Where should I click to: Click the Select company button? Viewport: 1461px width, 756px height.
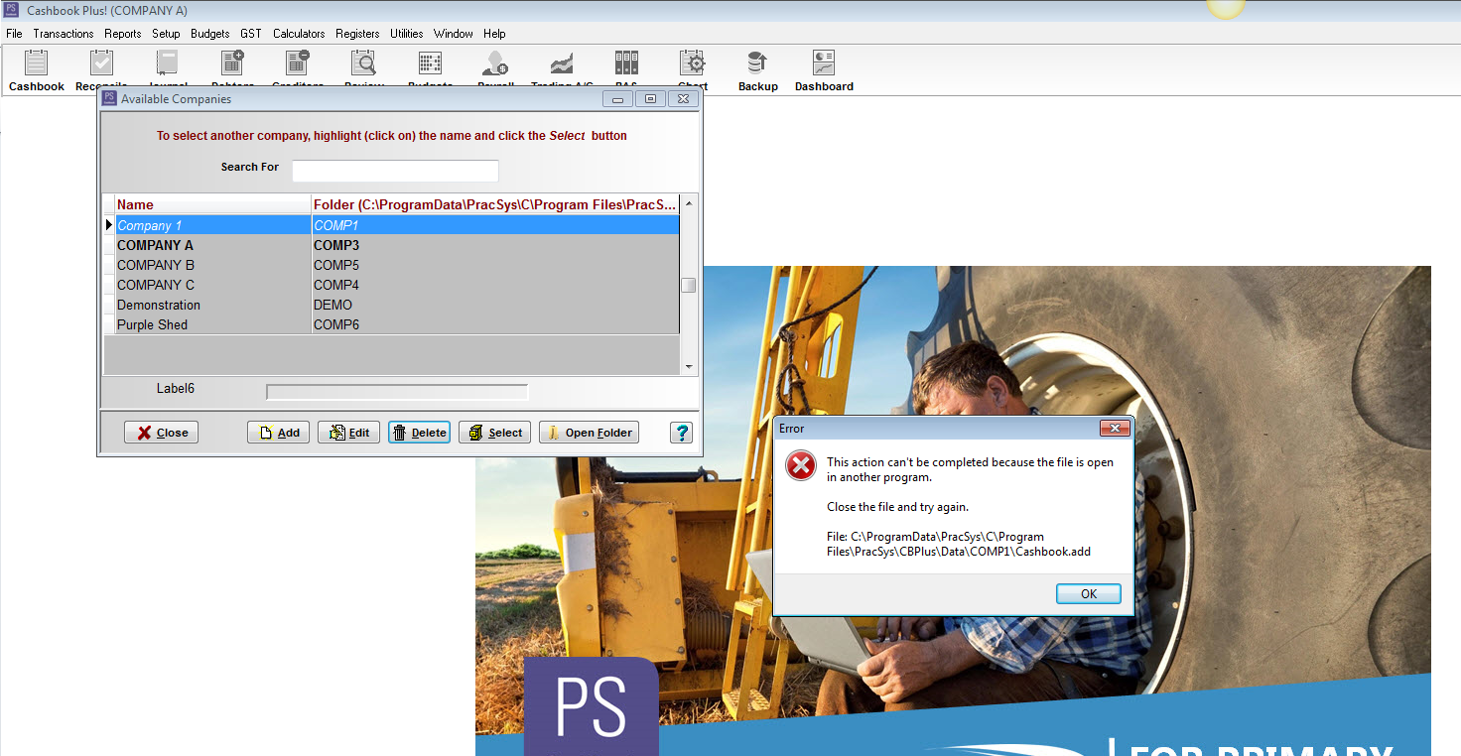click(x=494, y=433)
